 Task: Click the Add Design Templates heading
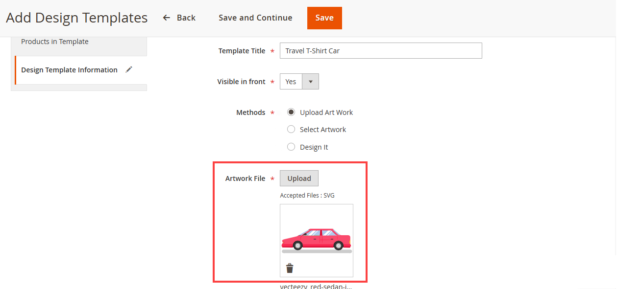(x=76, y=18)
